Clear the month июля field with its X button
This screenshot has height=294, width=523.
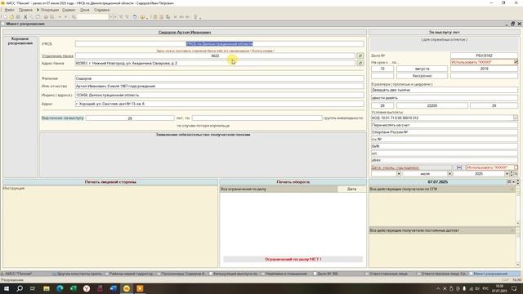coord(449,174)
